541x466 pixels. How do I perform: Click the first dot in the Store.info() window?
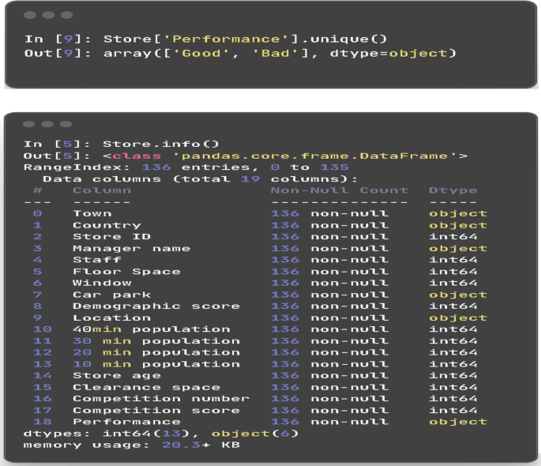click(x=28, y=125)
